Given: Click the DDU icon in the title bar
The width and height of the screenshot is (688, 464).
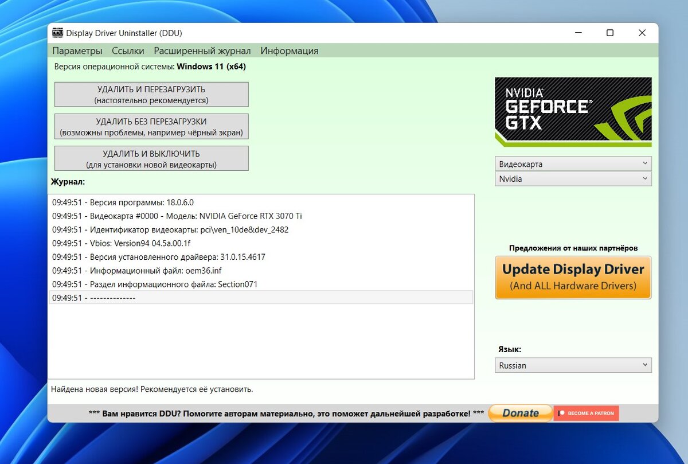Looking at the screenshot, I should [x=58, y=33].
